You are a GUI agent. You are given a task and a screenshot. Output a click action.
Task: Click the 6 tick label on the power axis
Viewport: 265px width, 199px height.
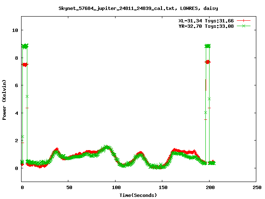click(17, 85)
